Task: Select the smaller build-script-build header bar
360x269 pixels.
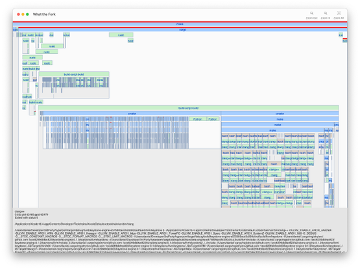Action: click(x=74, y=75)
